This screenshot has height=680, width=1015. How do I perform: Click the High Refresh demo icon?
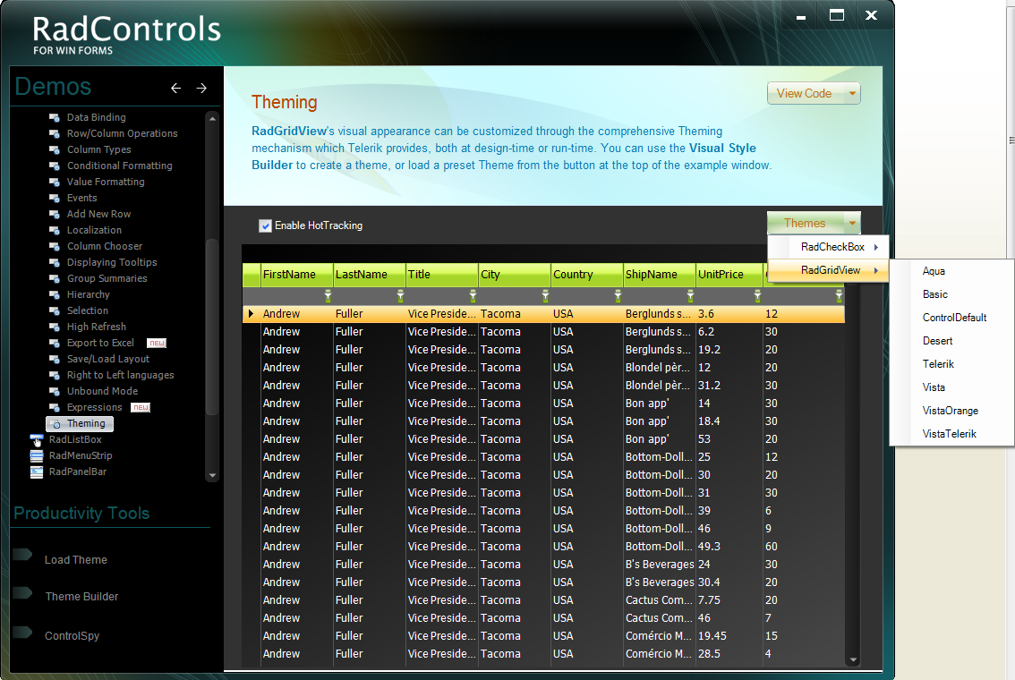(x=55, y=328)
